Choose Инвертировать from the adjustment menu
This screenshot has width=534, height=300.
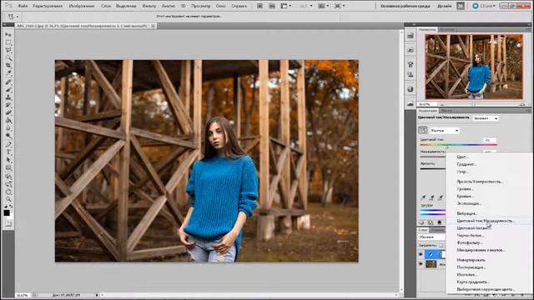pyautogui.click(x=471, y=260)
